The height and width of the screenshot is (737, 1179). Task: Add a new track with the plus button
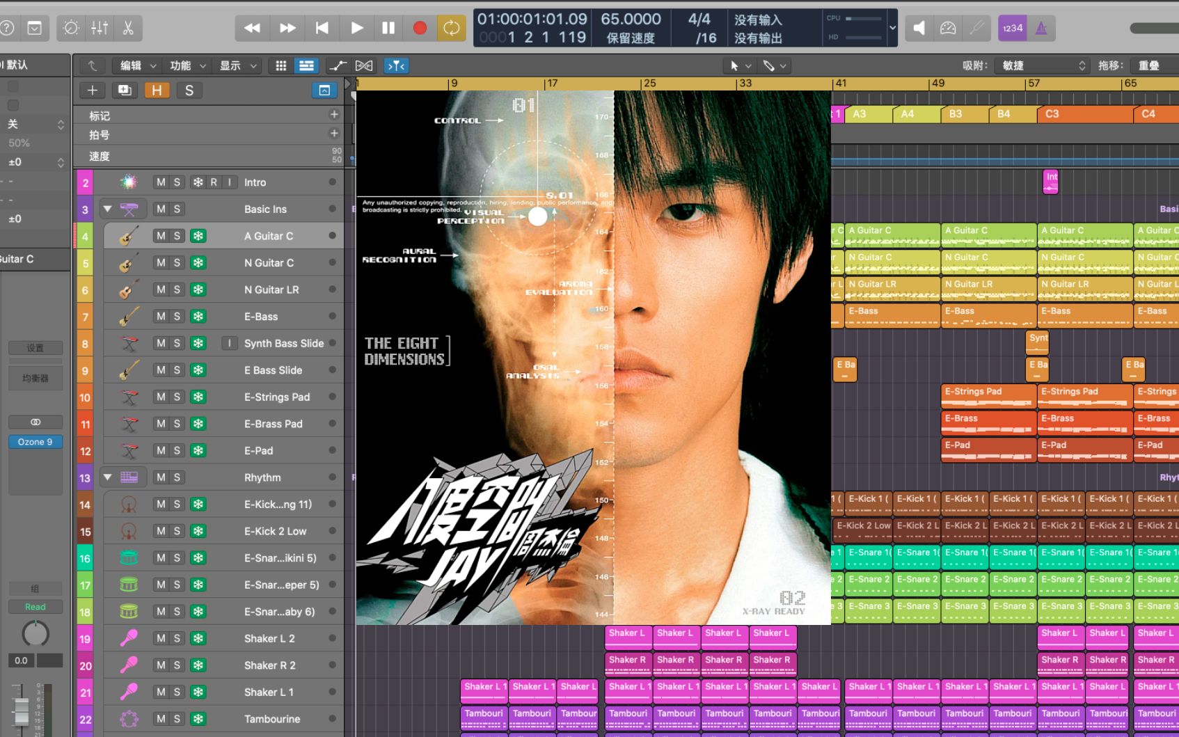[x=92, y=90]
